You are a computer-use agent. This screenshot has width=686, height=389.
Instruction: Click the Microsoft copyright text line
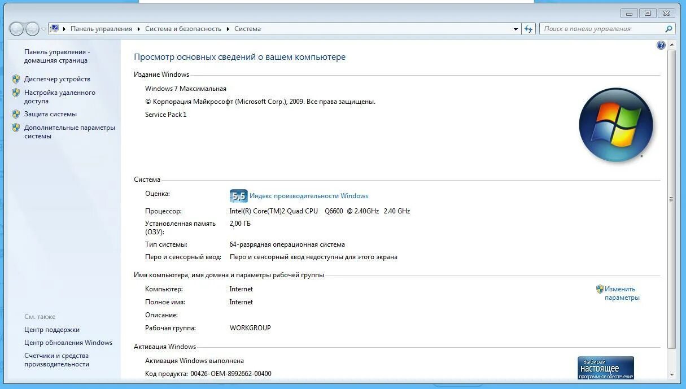(260, 102)
